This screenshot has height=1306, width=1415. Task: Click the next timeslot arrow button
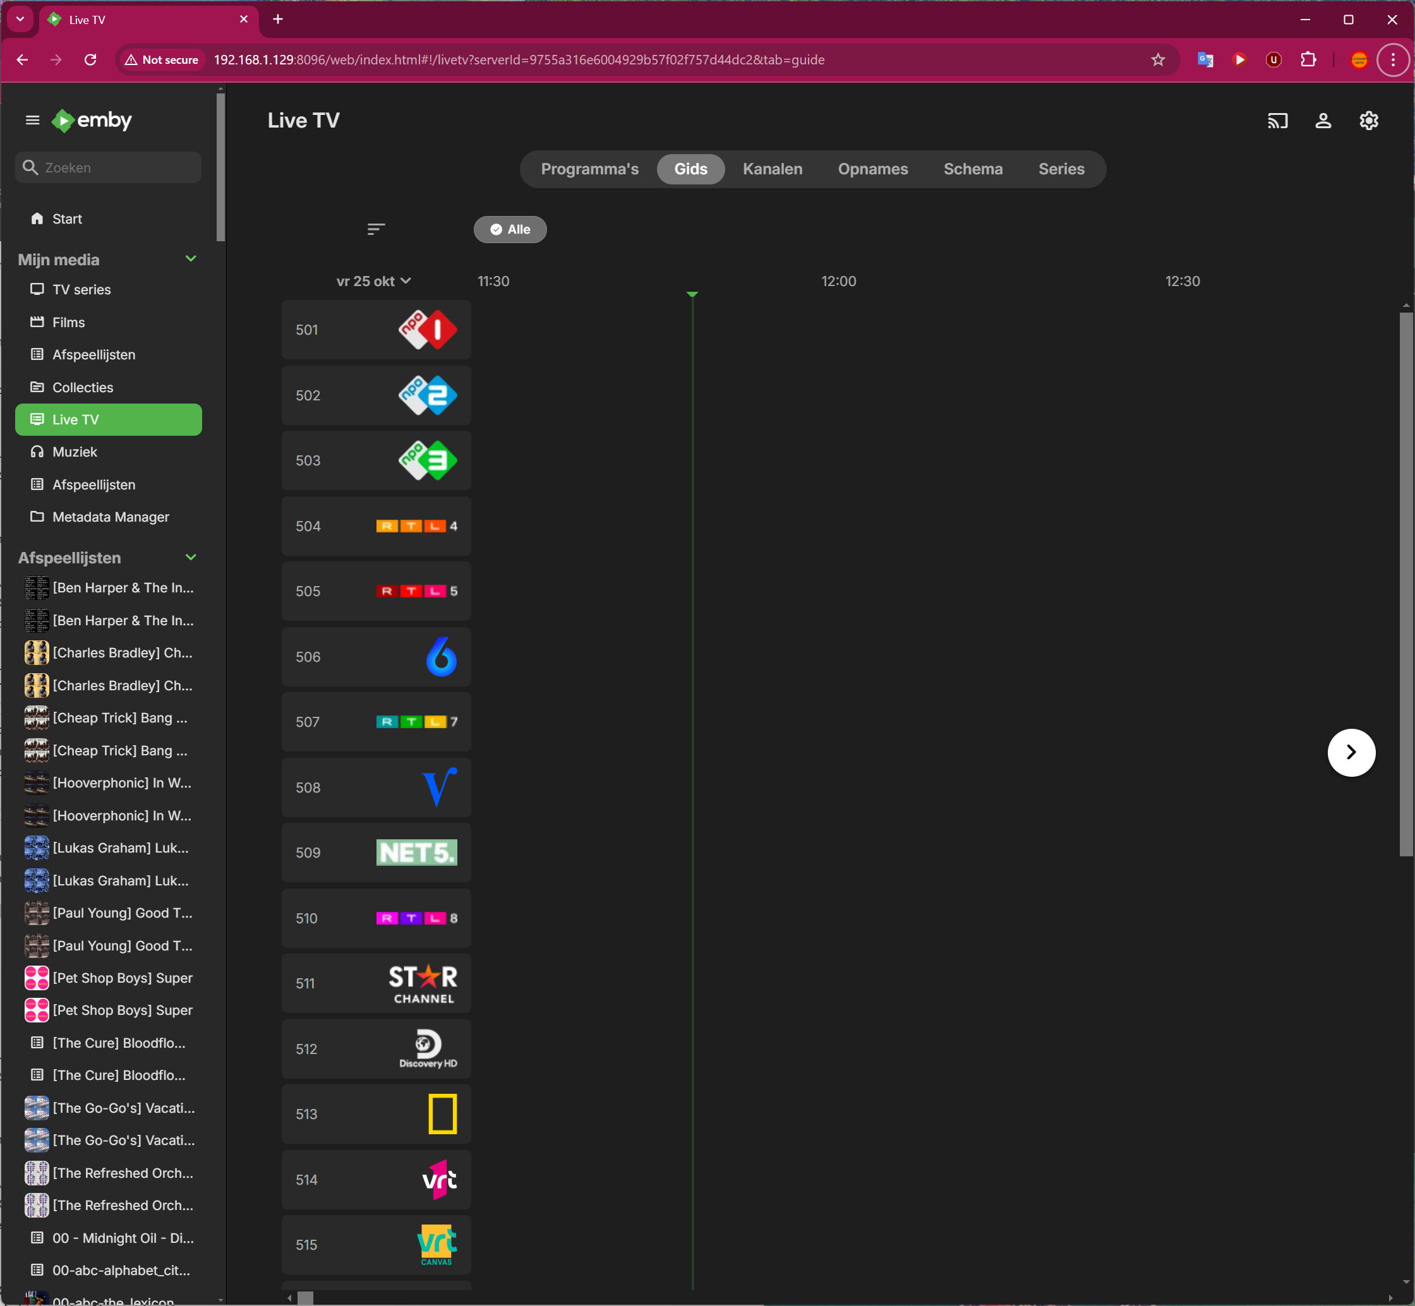[1351, 752]
